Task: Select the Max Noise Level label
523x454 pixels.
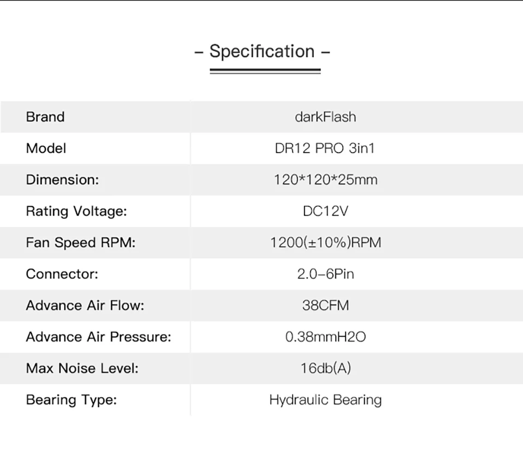Action: pos(82,368)
